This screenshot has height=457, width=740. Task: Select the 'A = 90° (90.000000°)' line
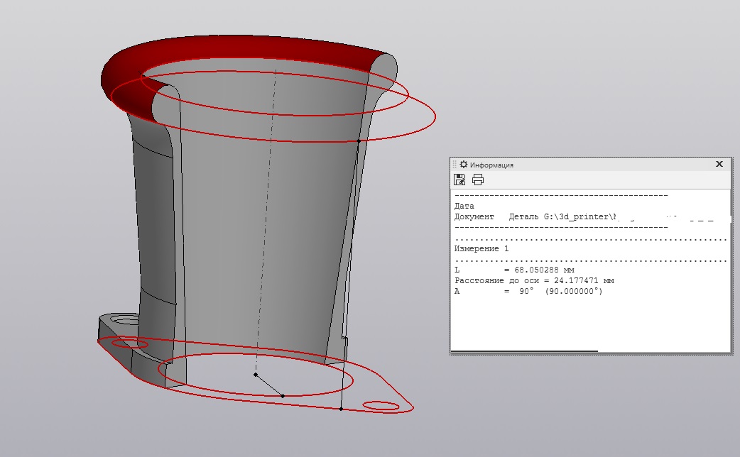[x=528, y=292]
